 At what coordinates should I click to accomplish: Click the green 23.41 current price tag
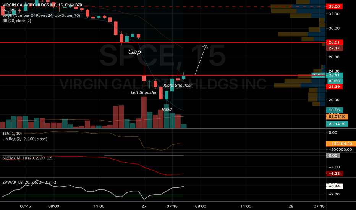pos(334,75)
